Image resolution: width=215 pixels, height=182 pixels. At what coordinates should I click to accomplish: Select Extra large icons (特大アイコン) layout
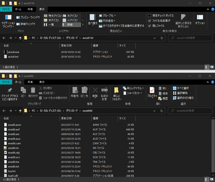53,16
